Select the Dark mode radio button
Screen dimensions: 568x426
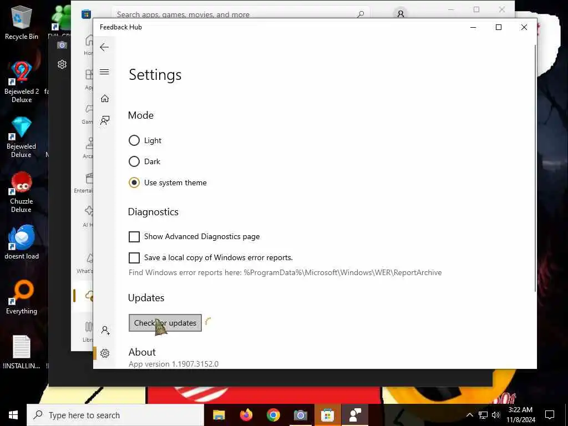tap(134, 161)
